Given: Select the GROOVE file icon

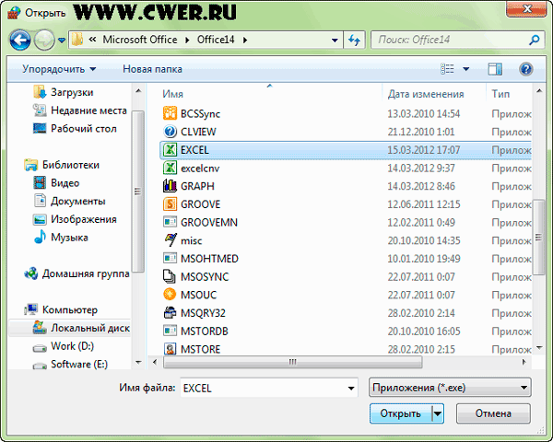Looking at the screenshot, I should click(x=170, y=204).
